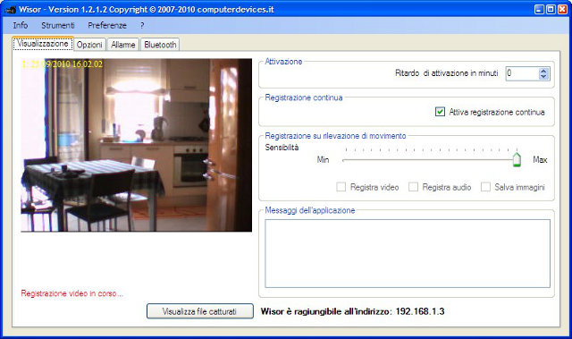Click the Sensibilità slider handle
Screen dimensions: 572x339
click(517, 159)
